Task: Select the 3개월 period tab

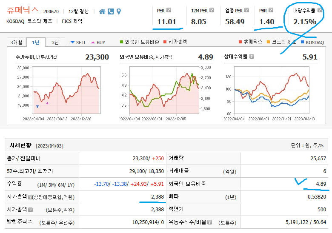Action: [x=16, y=42]
